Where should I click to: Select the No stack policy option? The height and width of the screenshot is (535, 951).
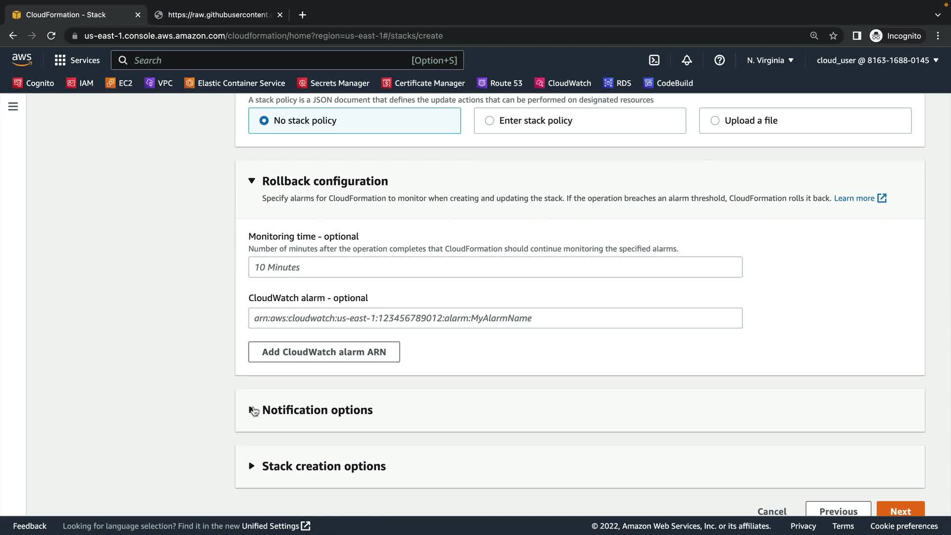pos(264,120)
